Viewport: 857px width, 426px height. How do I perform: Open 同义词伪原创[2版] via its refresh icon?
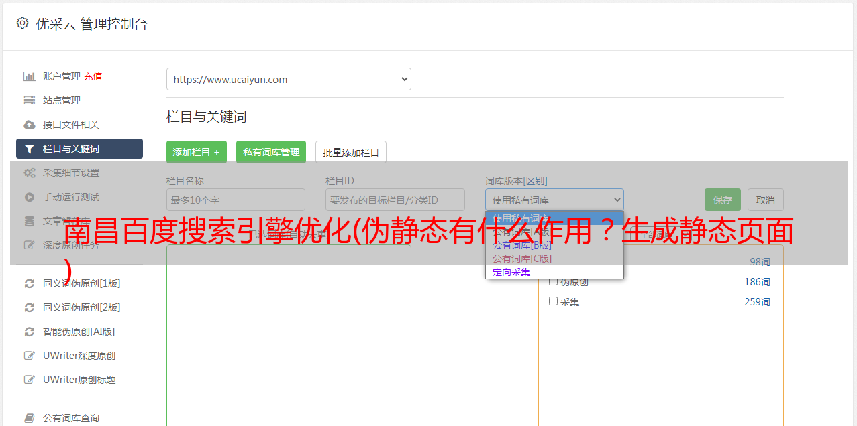pos(30,307)
